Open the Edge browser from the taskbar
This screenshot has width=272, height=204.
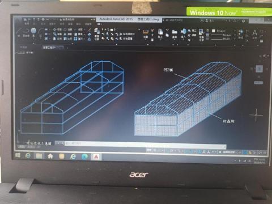(84, 156)
